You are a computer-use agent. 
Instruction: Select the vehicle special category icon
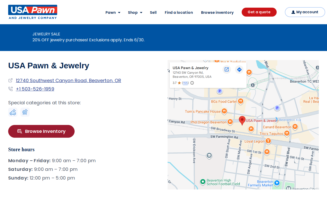(x=13, y=112)
